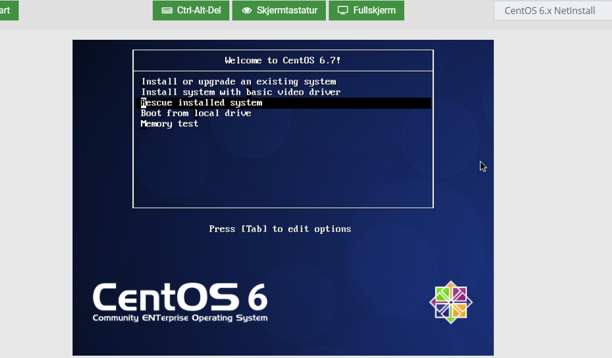
Task: Click the Ctrl-Alt-Del button
Action: point(191,11)
